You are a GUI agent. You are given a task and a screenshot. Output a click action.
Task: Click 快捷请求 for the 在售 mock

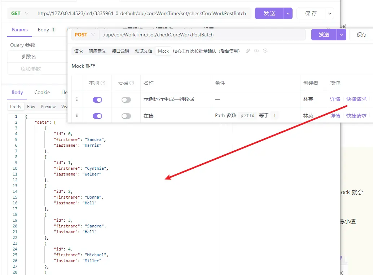click(356, 116)
